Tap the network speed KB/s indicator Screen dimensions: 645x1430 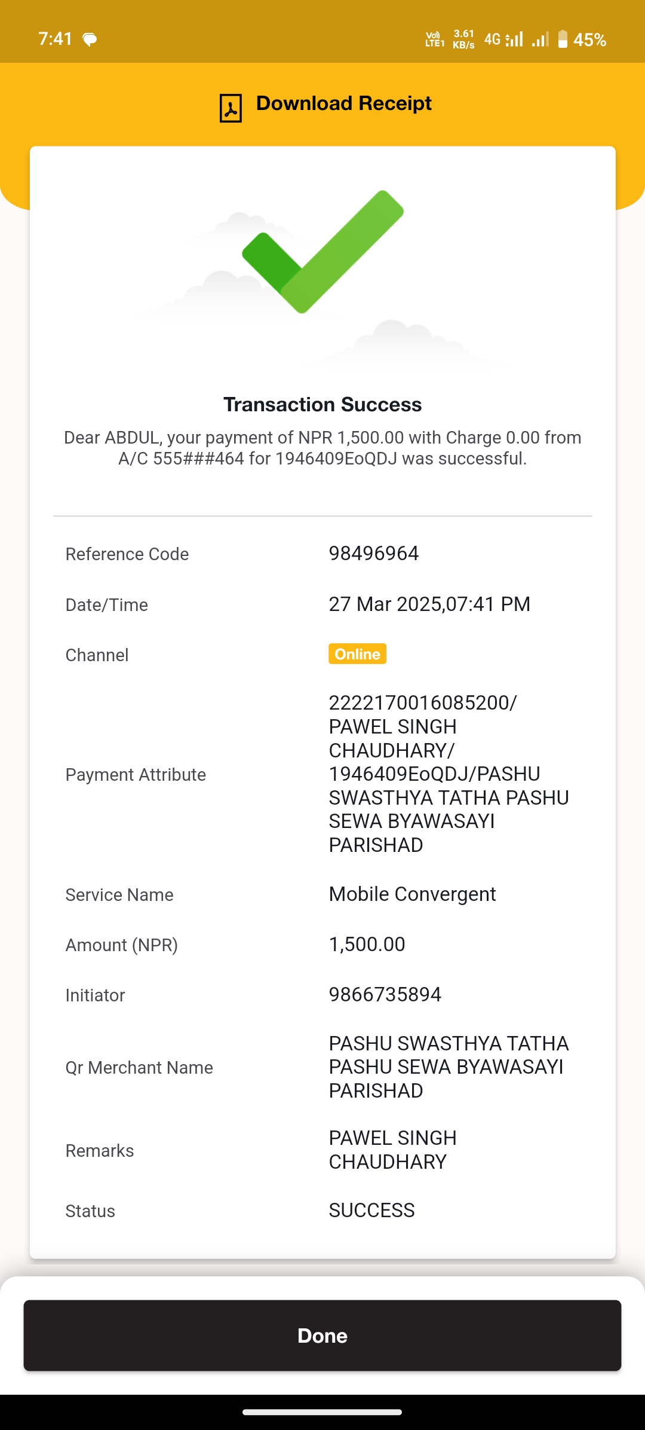tap(463, 39)
